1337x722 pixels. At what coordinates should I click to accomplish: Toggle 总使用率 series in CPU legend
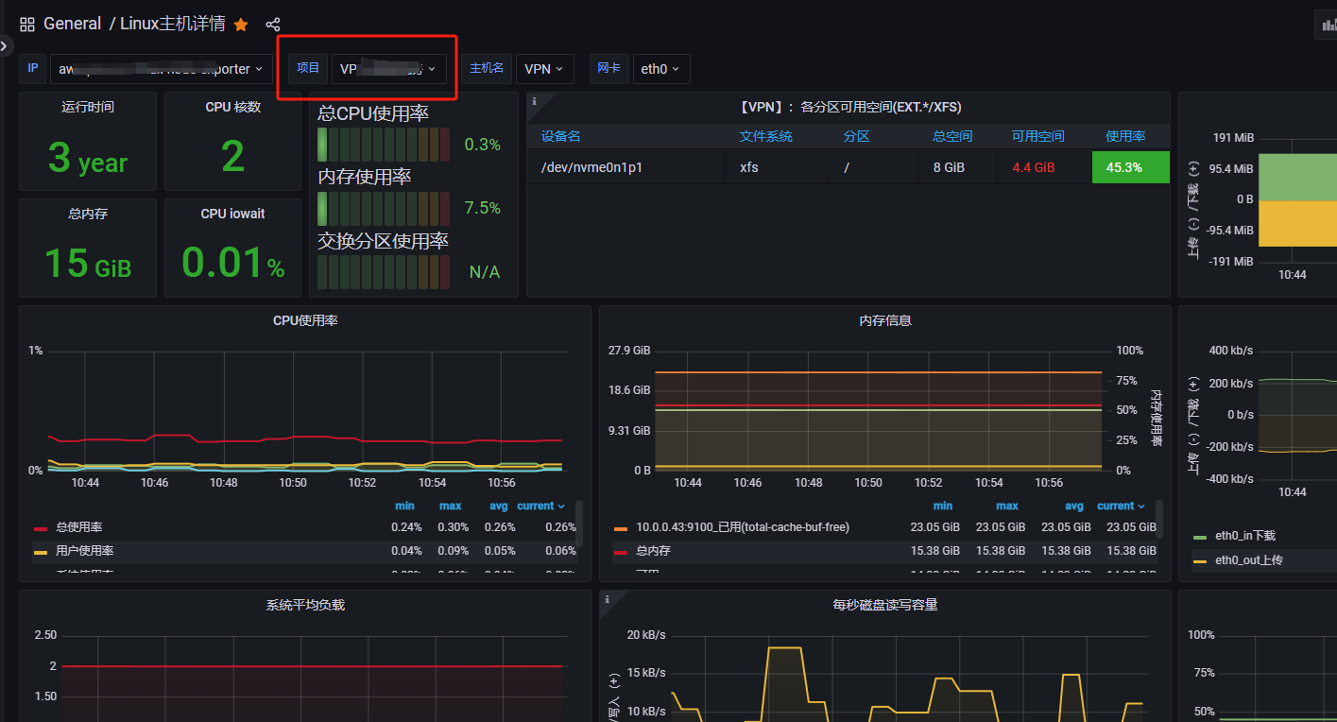point(79,527)
